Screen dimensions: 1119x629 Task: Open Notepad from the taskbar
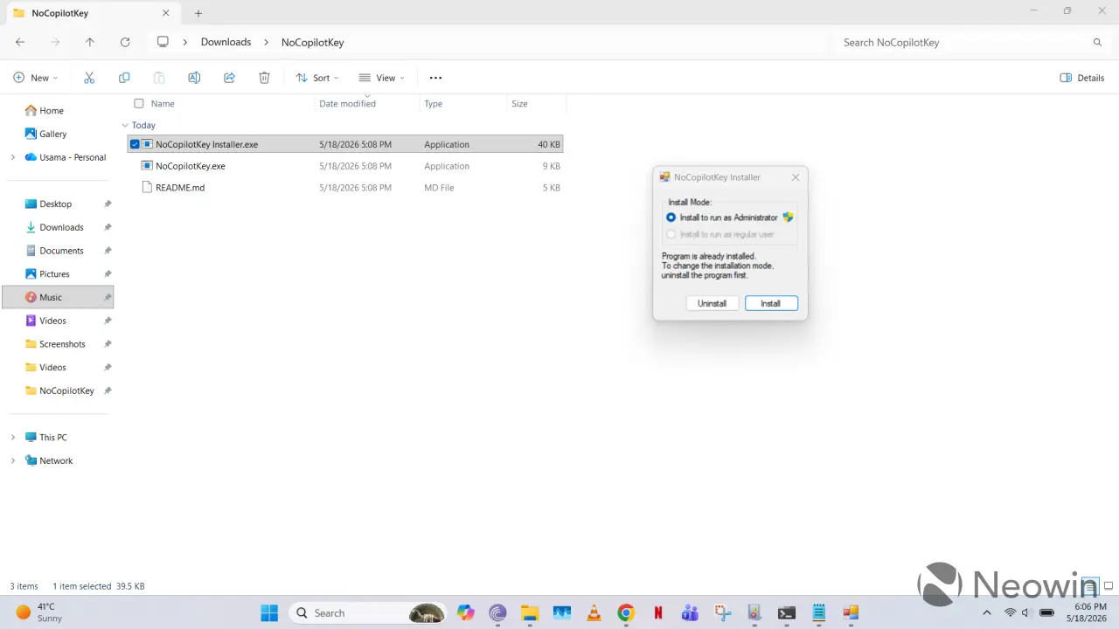point(819,612)
